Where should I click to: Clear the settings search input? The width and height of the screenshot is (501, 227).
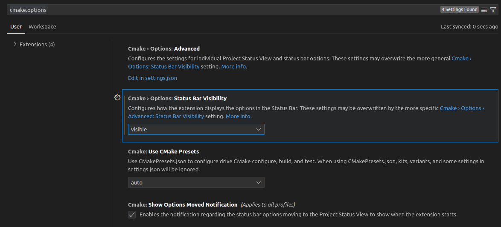pyautogui.click(x=484, y=10)
